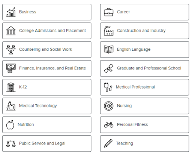
Task: Click the diploma scroll Graduate School icon
Action: (109, 68)
